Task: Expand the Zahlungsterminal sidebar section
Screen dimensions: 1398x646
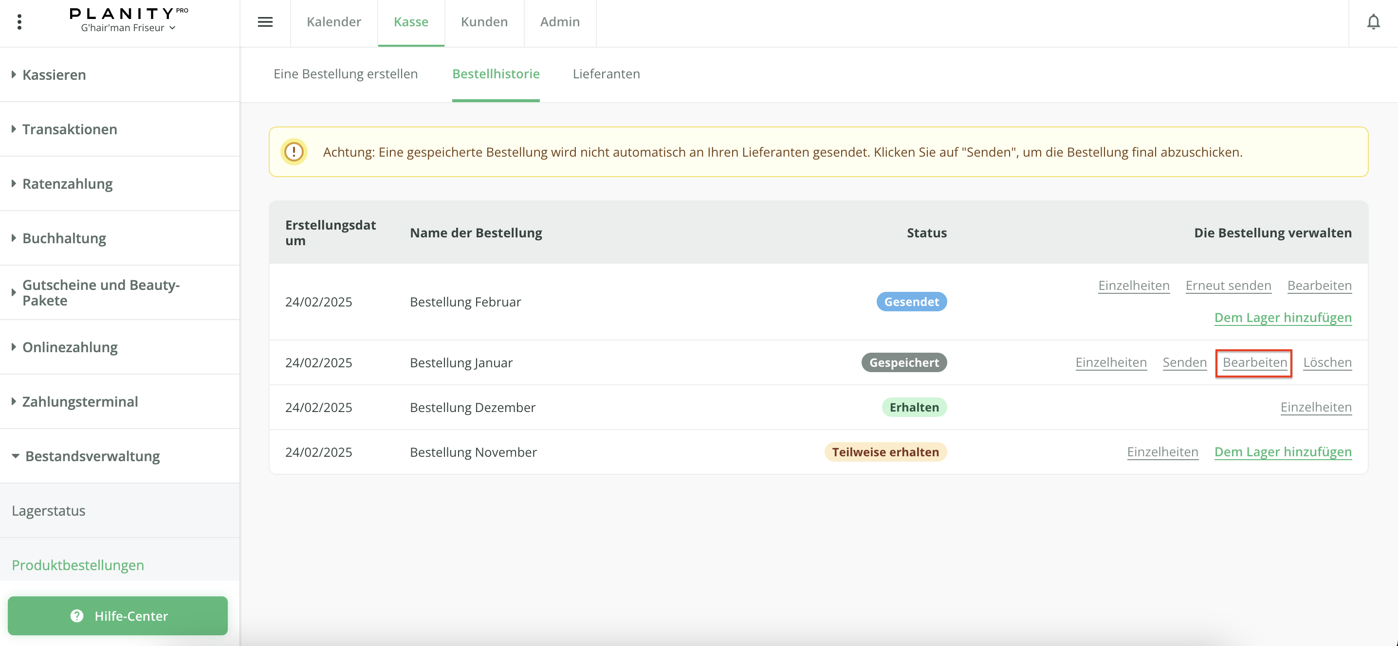Action: pyautogui.click(x=80, y=401)
